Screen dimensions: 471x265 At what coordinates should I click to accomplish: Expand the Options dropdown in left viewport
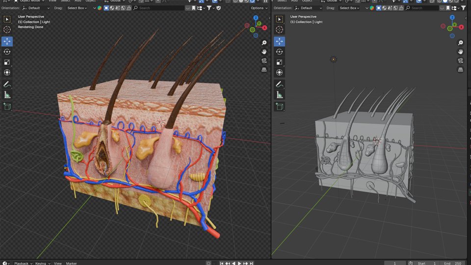click(259, 8)
